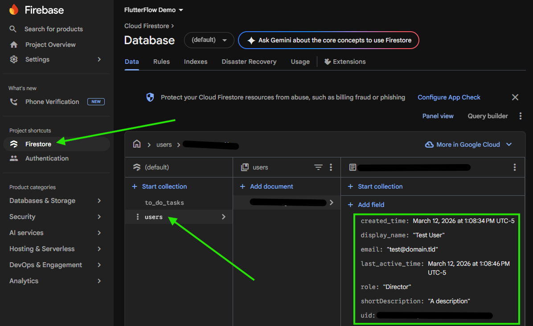Image resolution: width=533 pixels, height=326 pixels.
Task: Expand More in Google Cloud dropdown
Action: (509, 144)
